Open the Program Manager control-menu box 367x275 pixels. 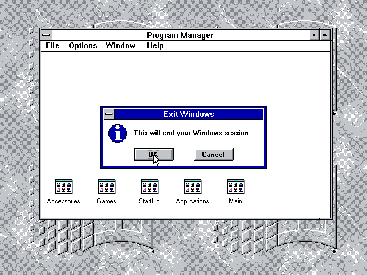click(46, 36)
